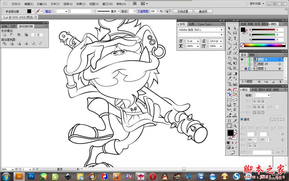Click target circle of 图层 29
This screenshot has height=181, width=289.
[x=279, y=64]
